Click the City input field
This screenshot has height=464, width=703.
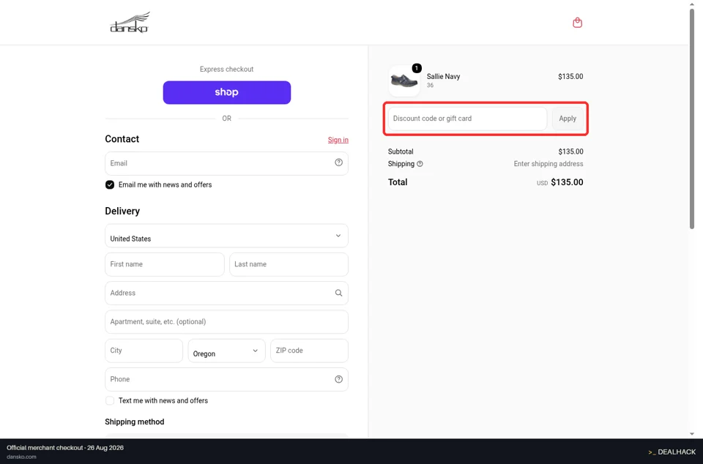click(144, 351)
